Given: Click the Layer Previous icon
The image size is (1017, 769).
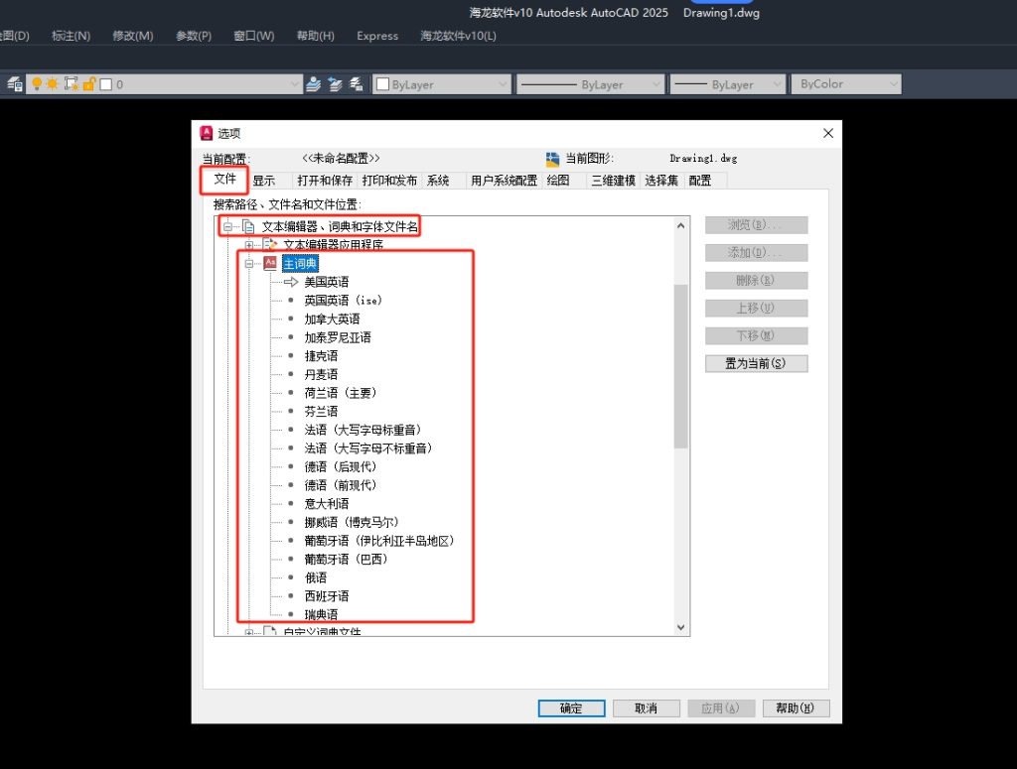Looking at the screenshot, I should coord(335,84).
